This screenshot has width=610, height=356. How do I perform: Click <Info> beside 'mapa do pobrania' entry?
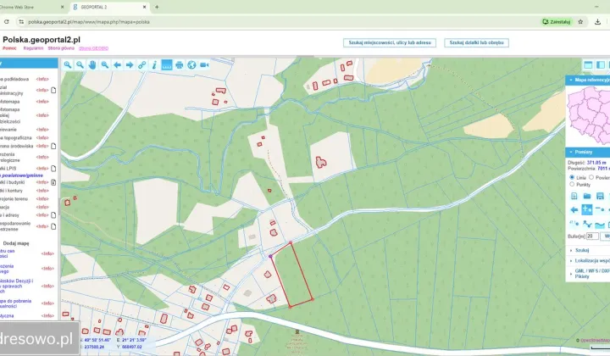[x=47, y=303]
